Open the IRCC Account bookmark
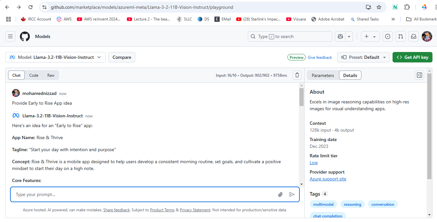437x222 pixels. 36,19
